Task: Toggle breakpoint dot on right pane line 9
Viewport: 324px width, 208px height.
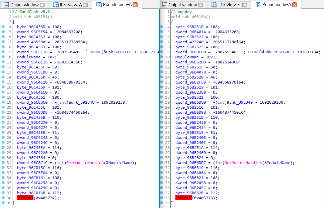Action: pyautogui.click(x=162, y=52)
